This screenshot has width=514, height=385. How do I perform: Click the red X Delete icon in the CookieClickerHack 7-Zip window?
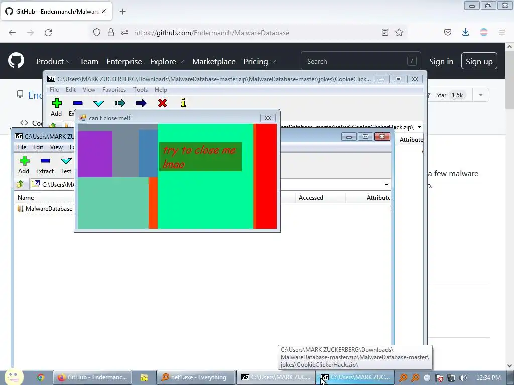click(x=162, y=103)
